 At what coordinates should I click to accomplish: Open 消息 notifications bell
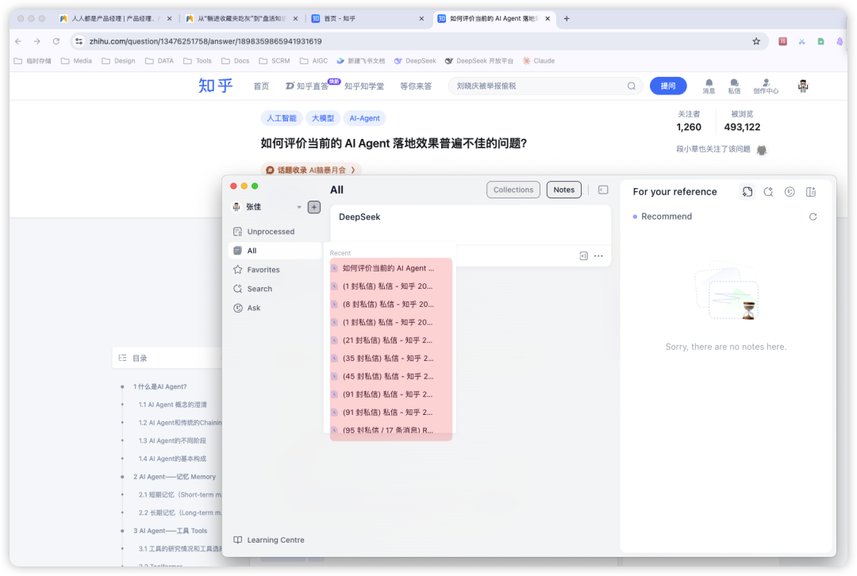pyautogui.click(x=709, y=86)
